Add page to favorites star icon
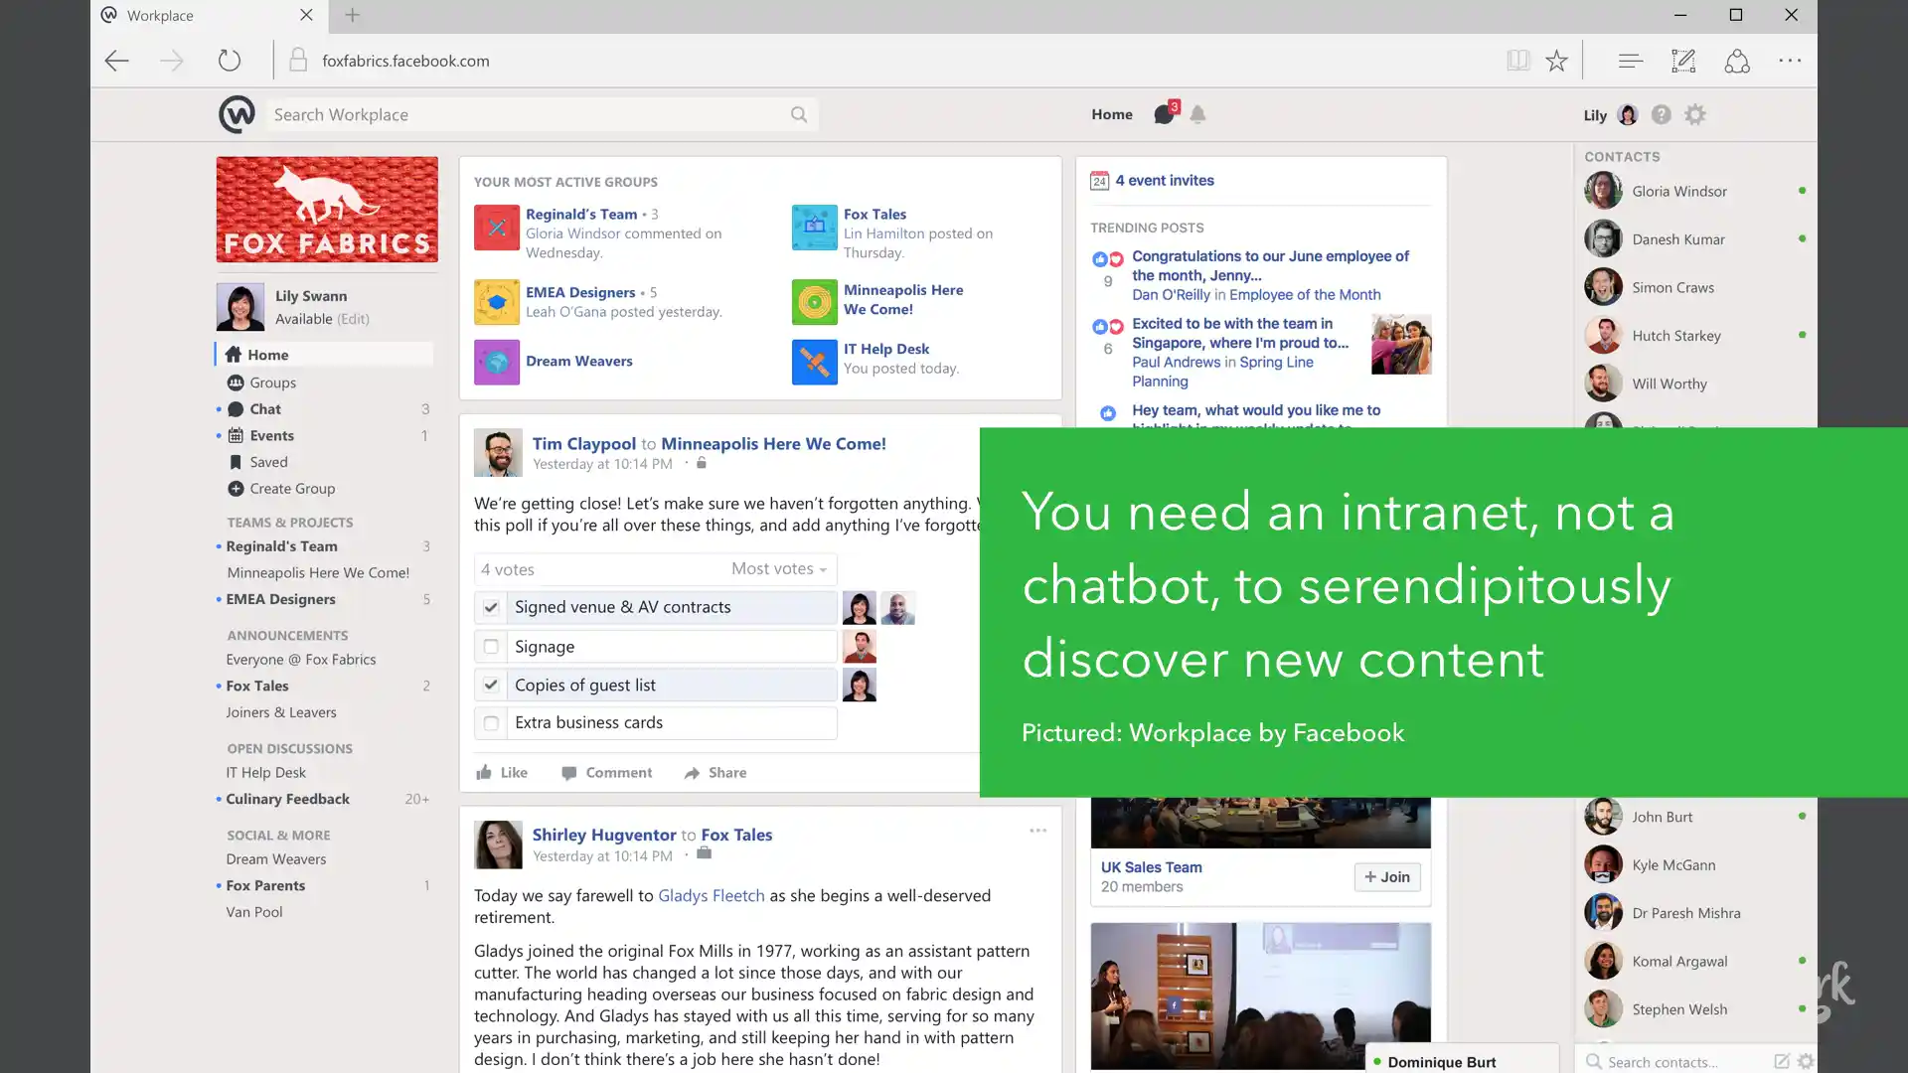This screenshot has height=1073, width=1908. [x=1556, y=61]
